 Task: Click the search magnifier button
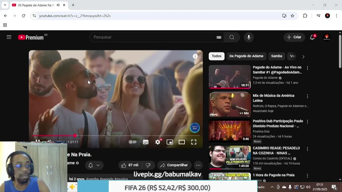click(x=232, y=37)
